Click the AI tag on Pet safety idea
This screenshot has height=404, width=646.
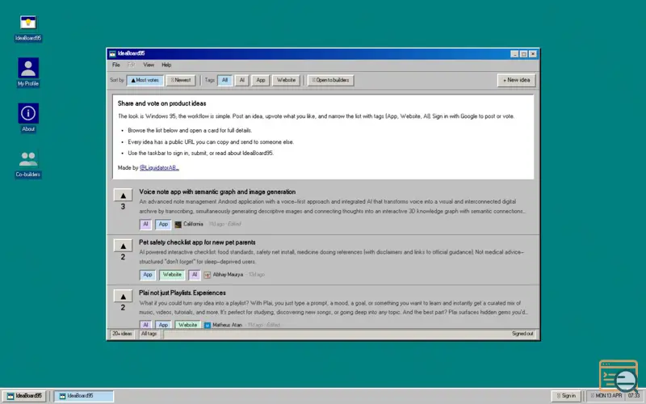[x=195, y=275]
